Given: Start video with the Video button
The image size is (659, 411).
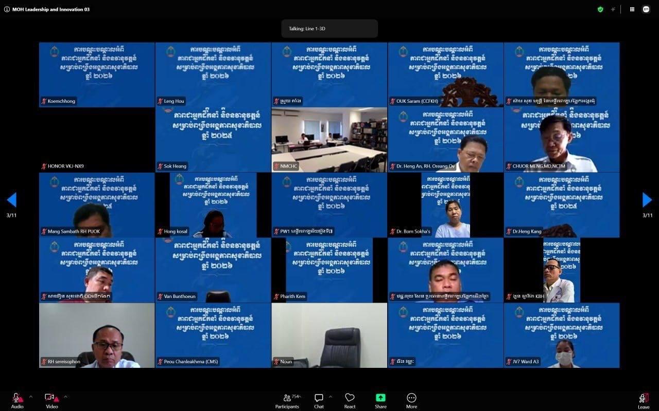Looking at the screenshot, I should pyautogui.click(x=51, y=400).
